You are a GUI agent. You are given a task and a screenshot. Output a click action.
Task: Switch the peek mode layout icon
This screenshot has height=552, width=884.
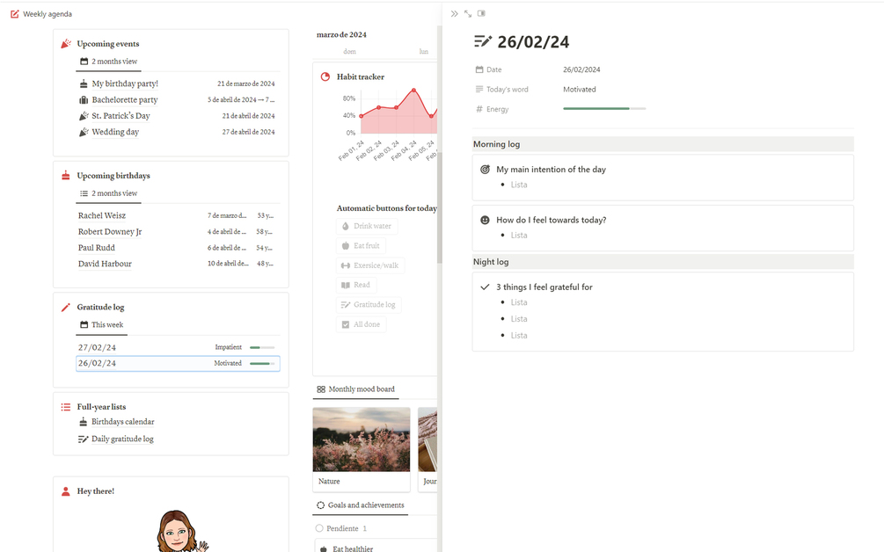pos(481,13)
